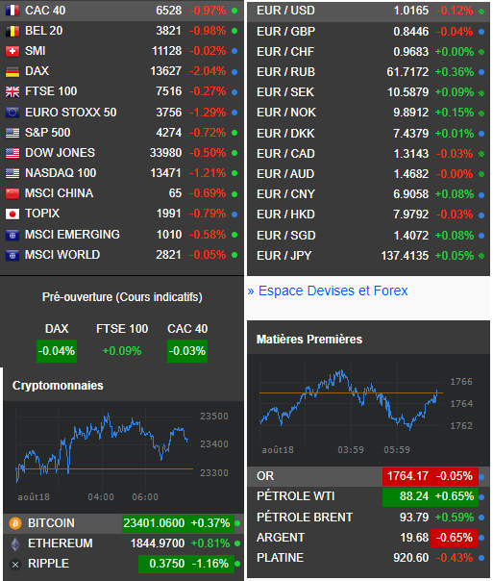Click the ARGENT change -0.65% red badge

[x=455, y=538]
